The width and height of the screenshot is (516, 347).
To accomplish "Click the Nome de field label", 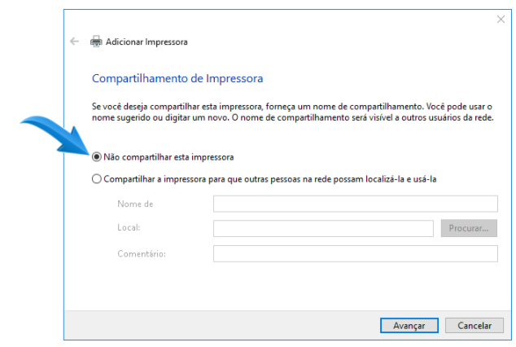I will (x=135, y=204).
